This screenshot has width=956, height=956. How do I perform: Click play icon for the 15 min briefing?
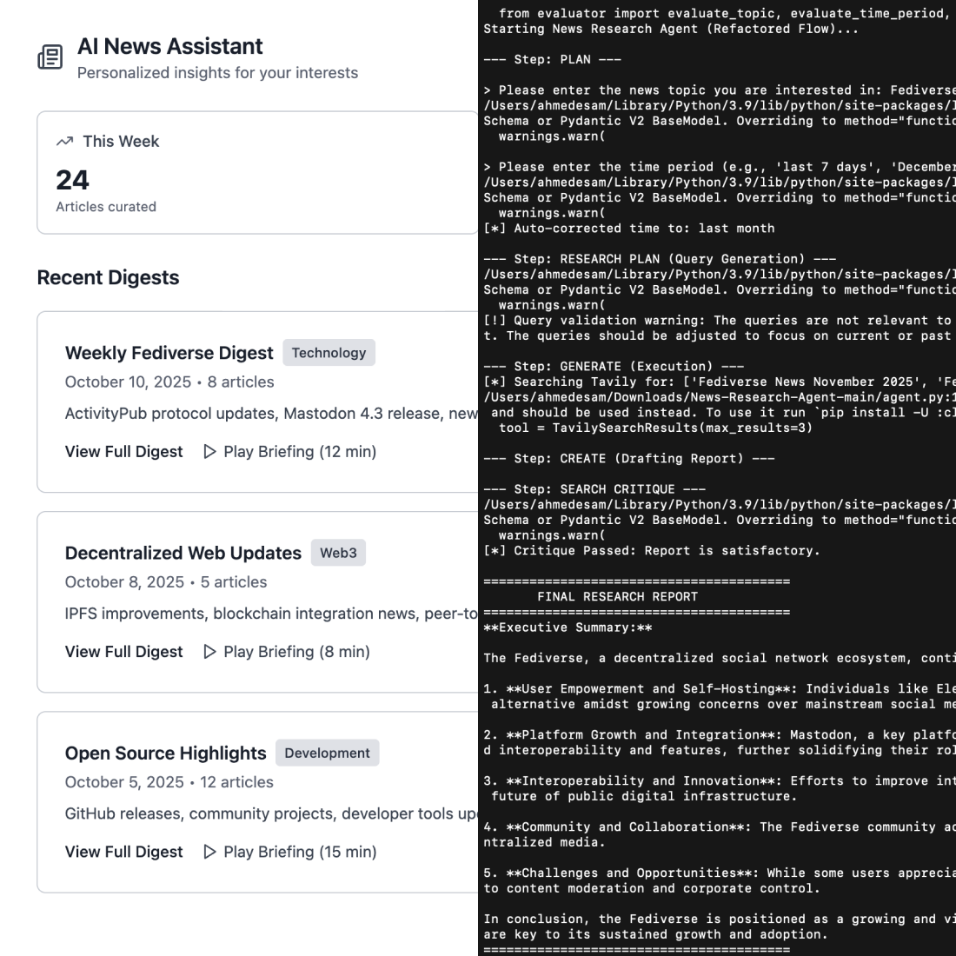point(209,852)
